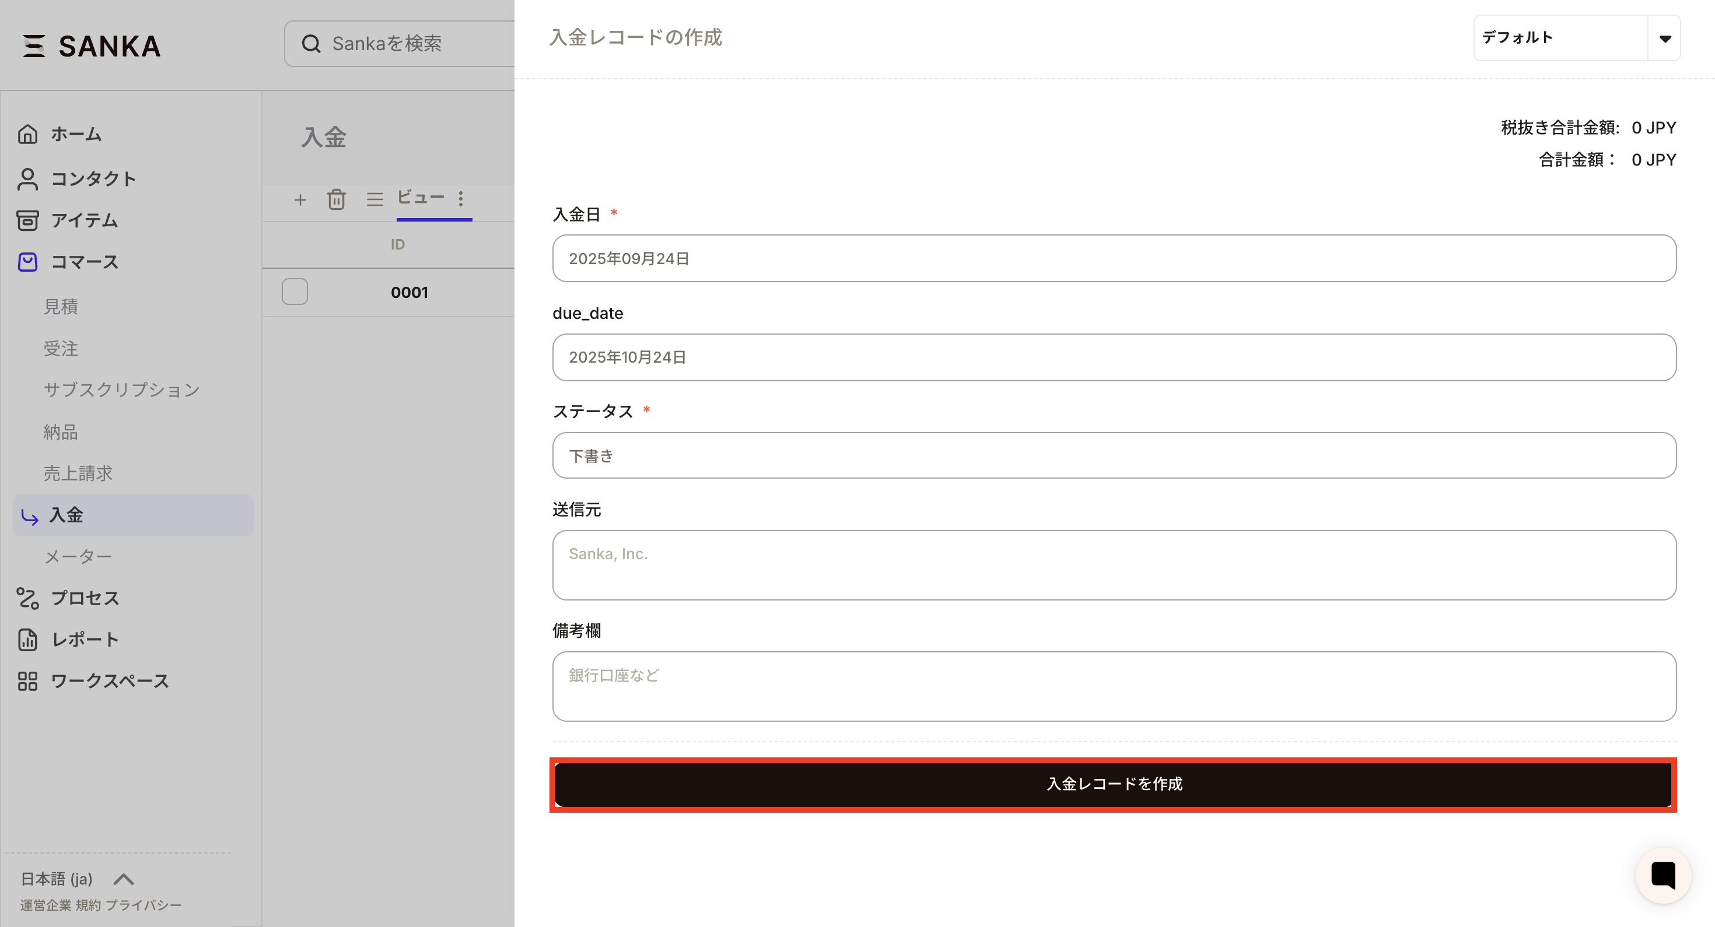Open the レポート section
1715x927 pixels.
coord(85,639)
